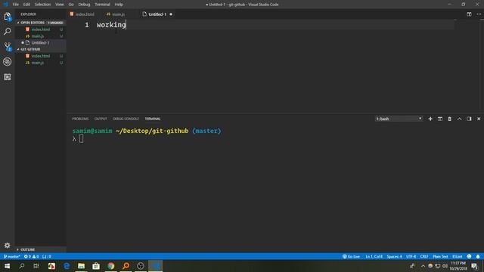This screenshot has width=484, height=272.
Task: Open the Help menu
Action: [119, 5]
